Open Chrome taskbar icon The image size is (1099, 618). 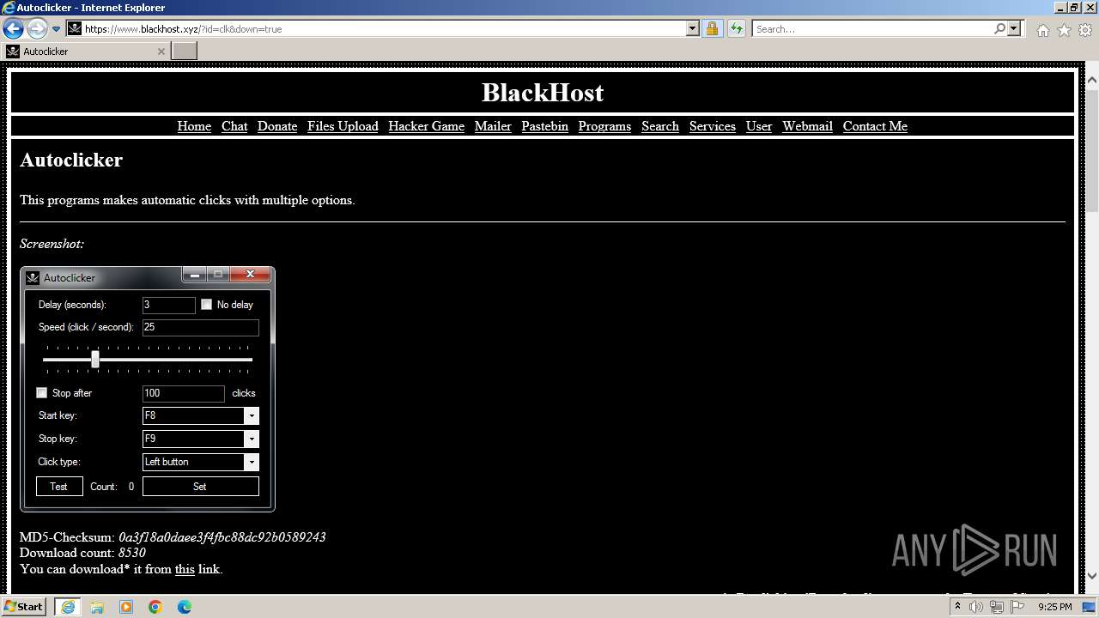(x=155, y=607)
